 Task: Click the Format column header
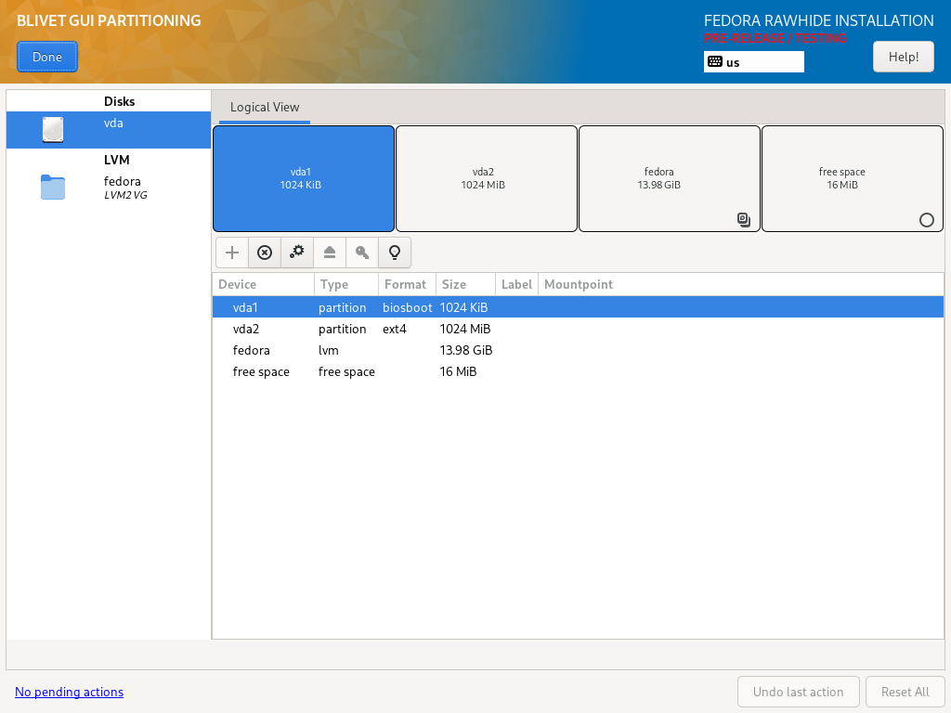(407, 284)
